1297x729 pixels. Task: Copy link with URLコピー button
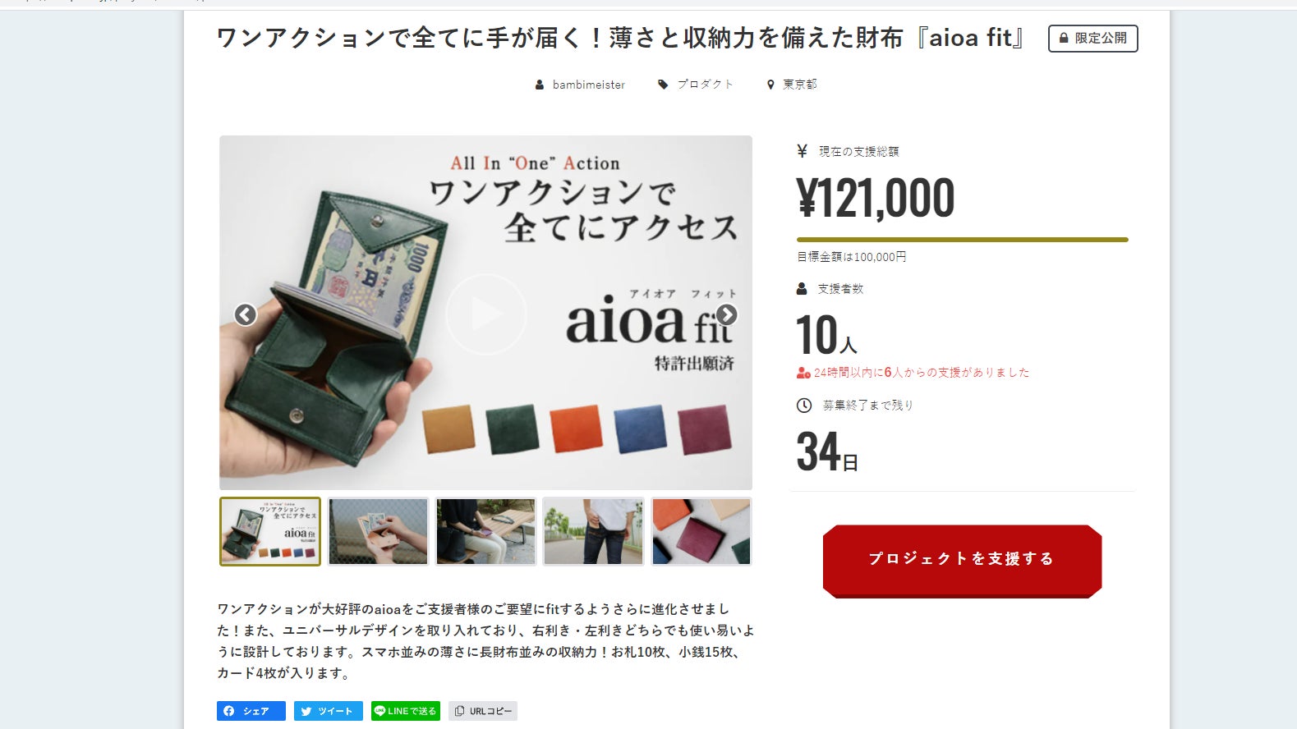click(483, 711)
